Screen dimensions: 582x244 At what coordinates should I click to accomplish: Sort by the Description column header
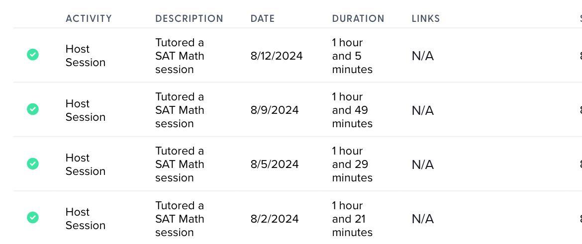[190, 18]
